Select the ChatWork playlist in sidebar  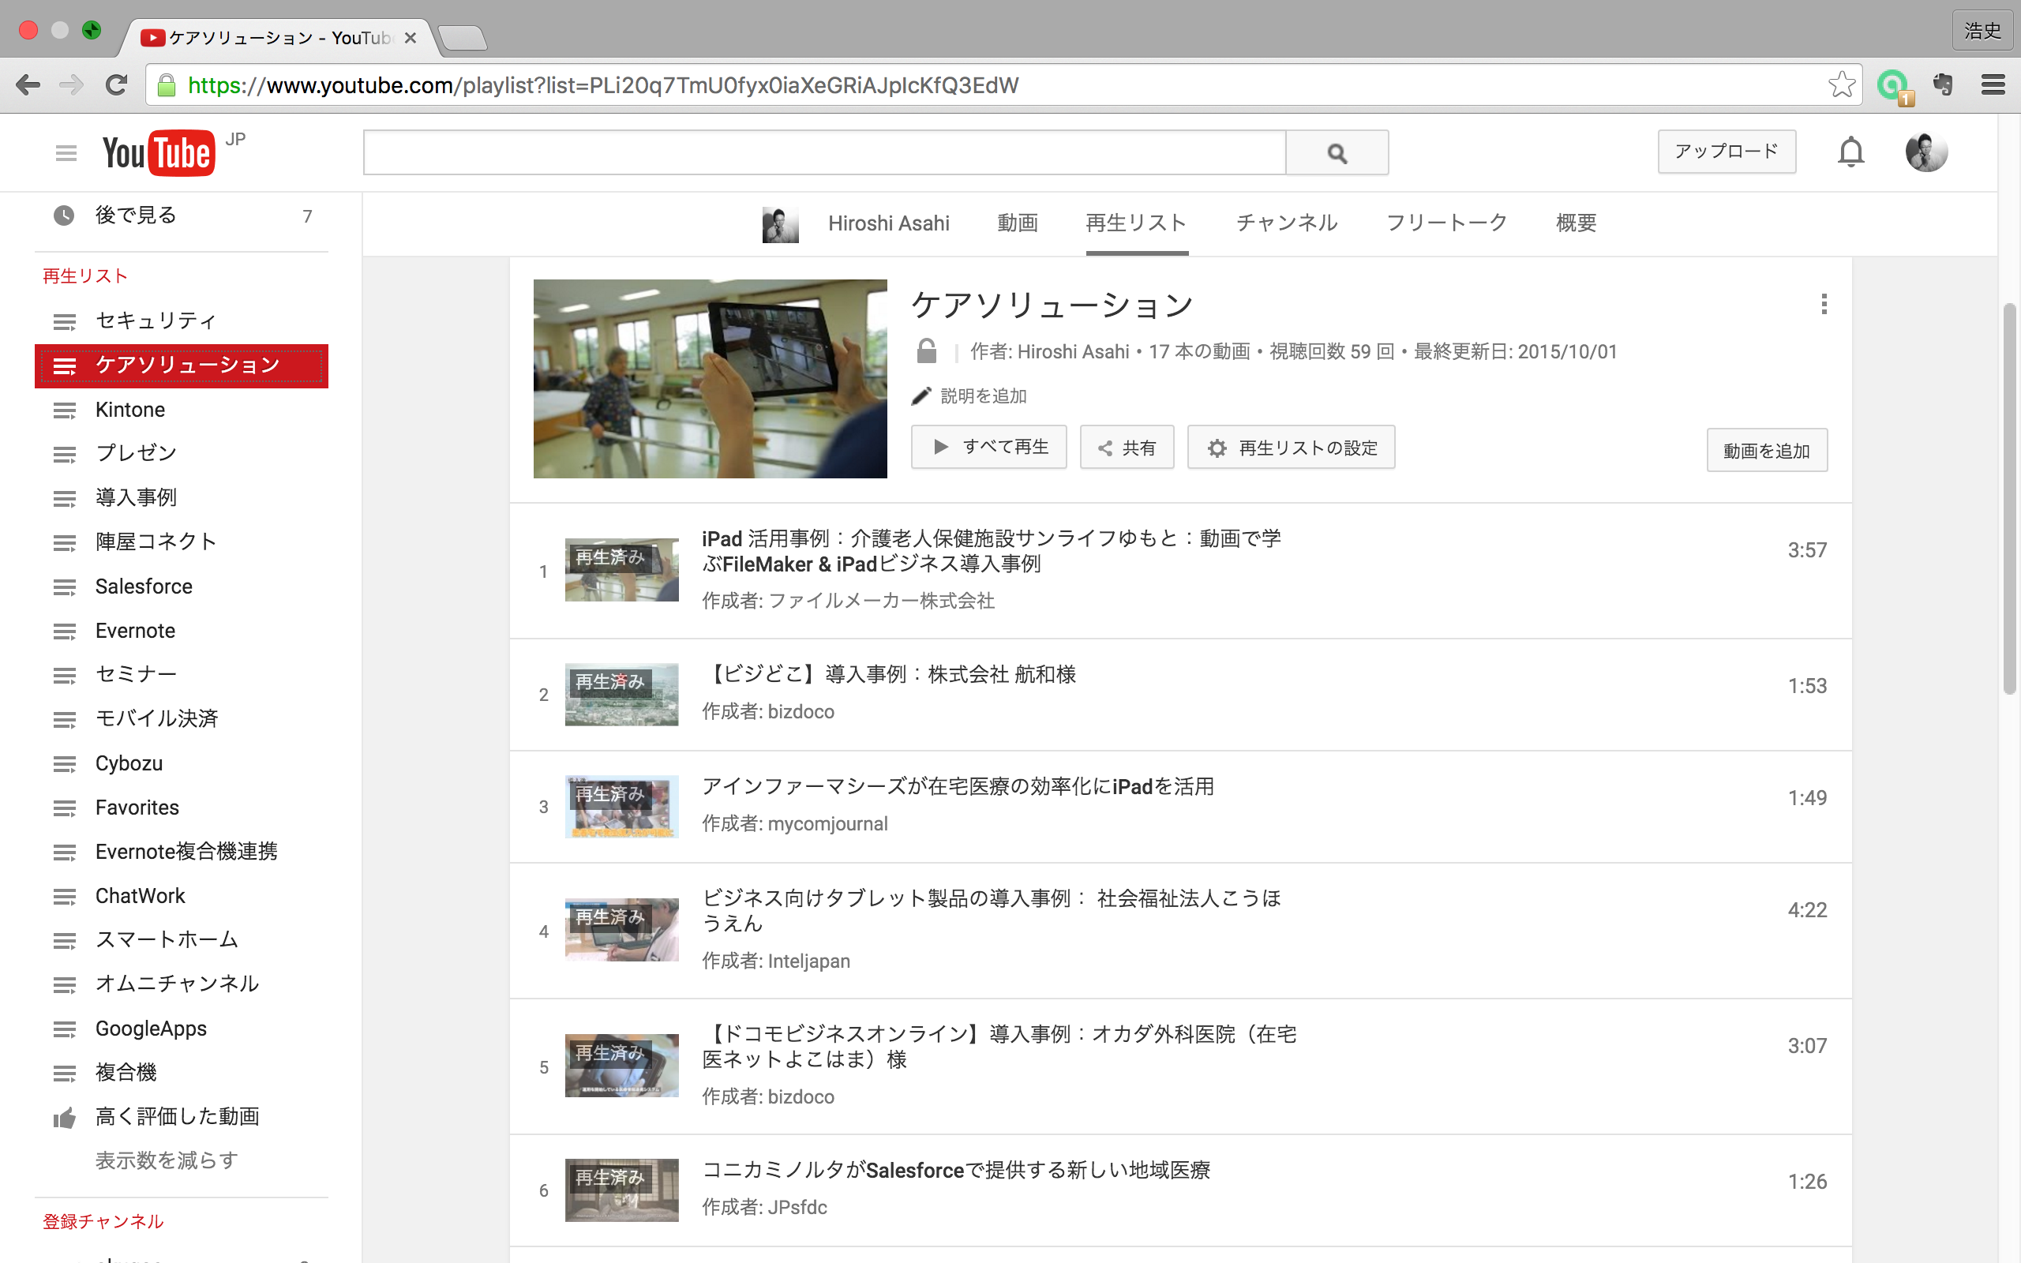tap(182, 895)
